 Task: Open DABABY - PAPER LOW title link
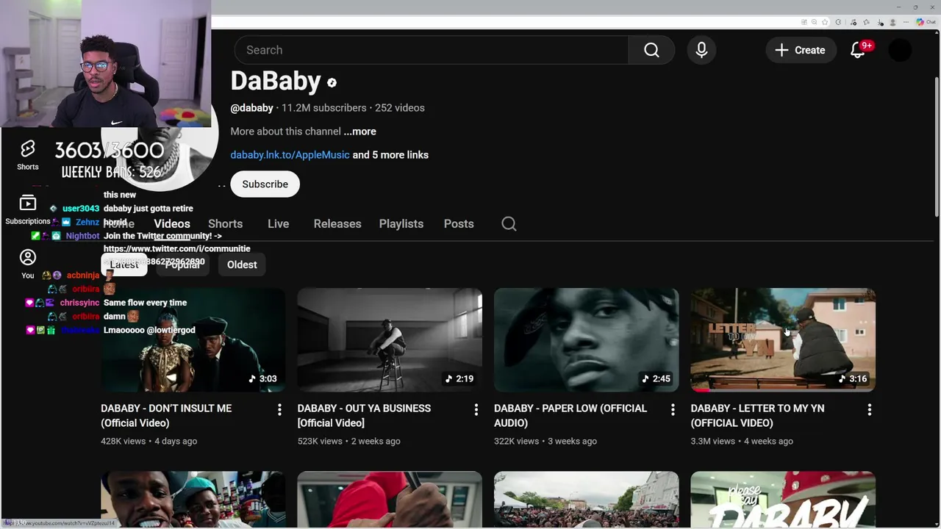[570, 416]
